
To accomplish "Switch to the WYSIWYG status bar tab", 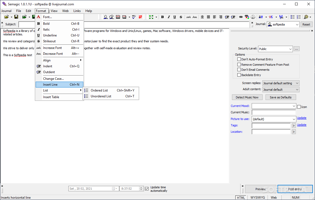I will [x=258, y=198].
